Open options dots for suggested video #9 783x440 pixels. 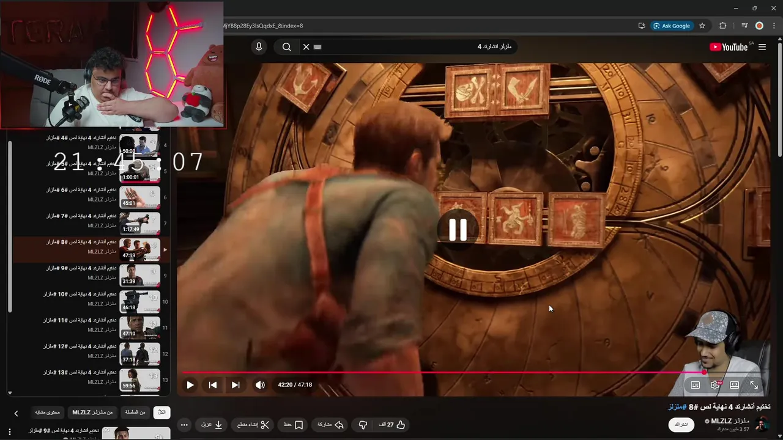(x=9, y=432)
